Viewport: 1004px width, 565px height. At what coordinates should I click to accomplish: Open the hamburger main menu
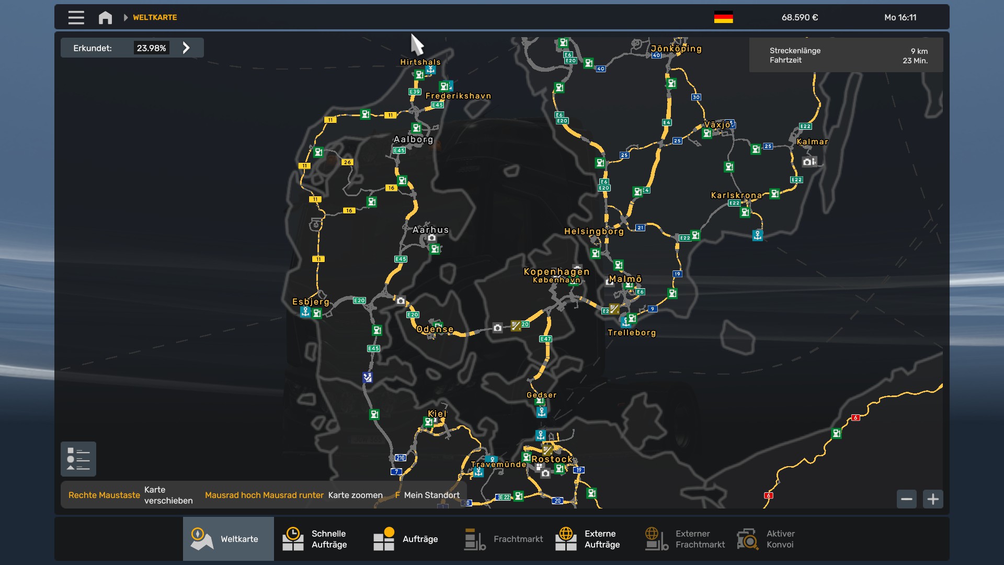(76, 17)
